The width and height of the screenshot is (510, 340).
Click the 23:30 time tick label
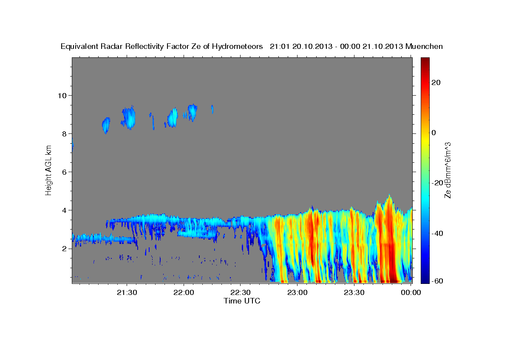[x=354, y=292]
